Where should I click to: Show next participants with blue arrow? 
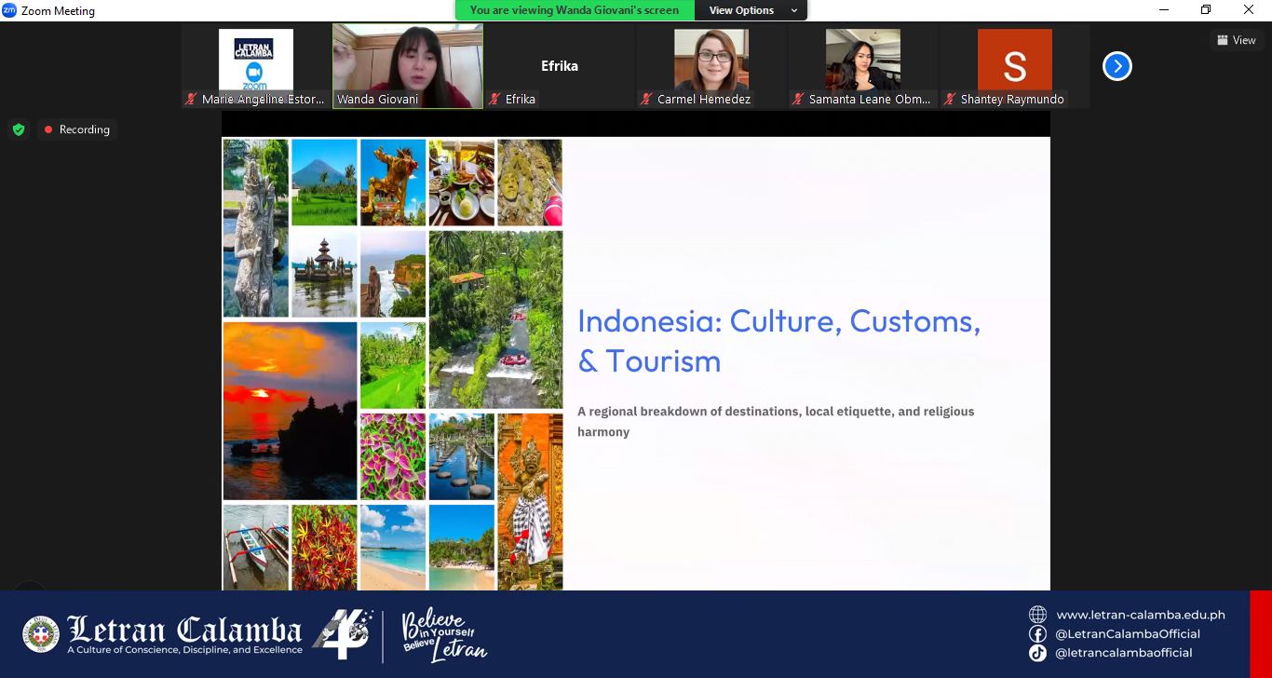click(x=1116, y=66)
